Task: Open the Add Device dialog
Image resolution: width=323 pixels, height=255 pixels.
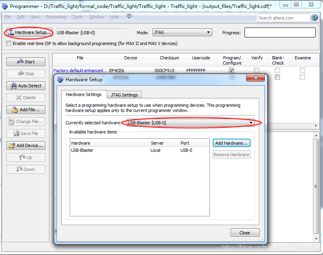Action: click(x=26, y=145)
